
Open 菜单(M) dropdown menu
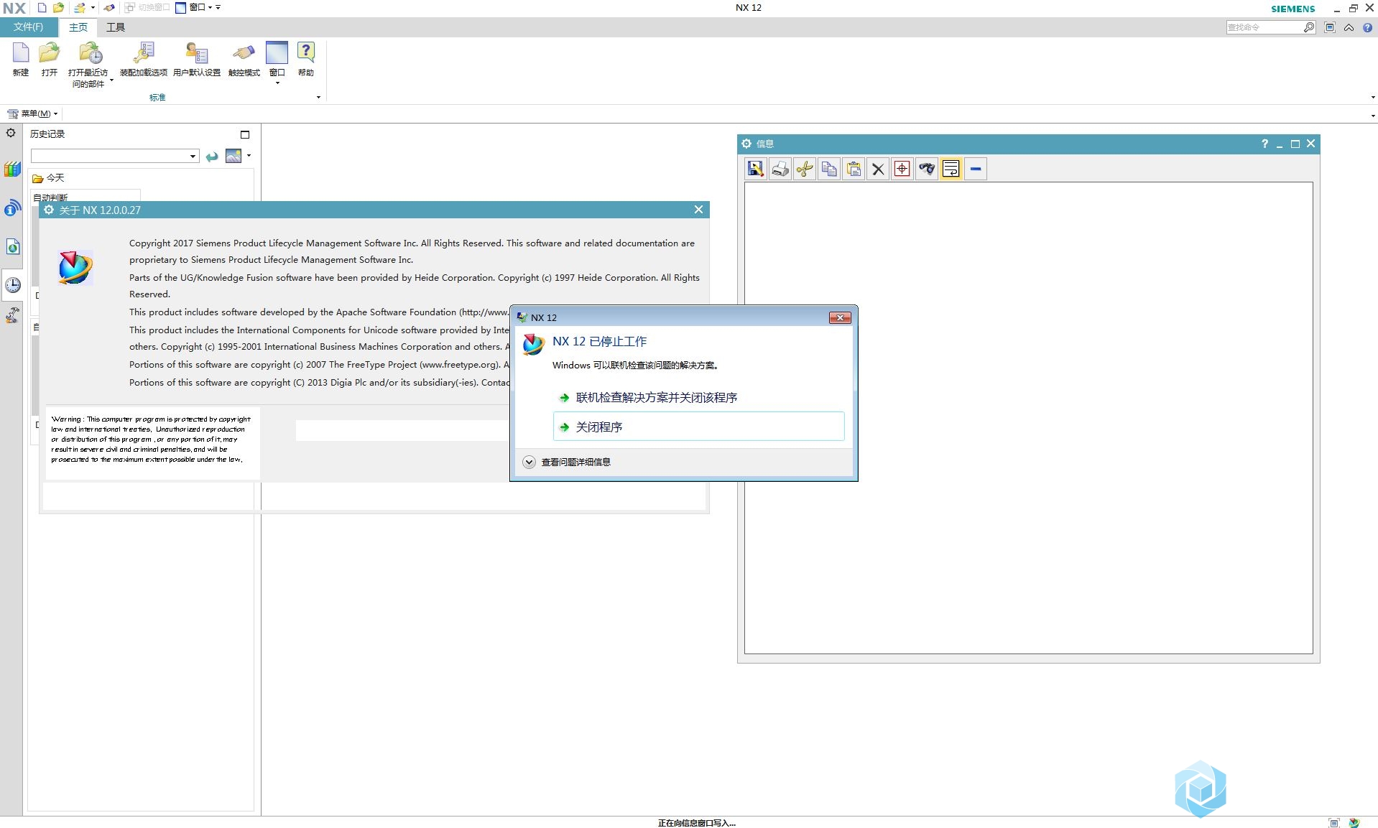click(x=32, y=113)
